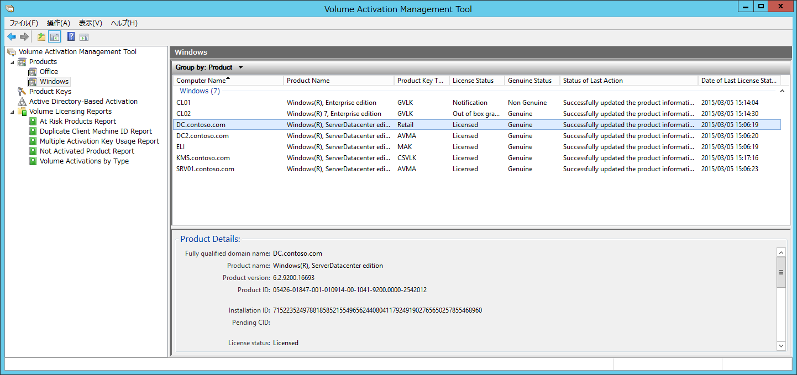Click the Product Keys key icon
This screenshot has width=797, height=375.
22,92
